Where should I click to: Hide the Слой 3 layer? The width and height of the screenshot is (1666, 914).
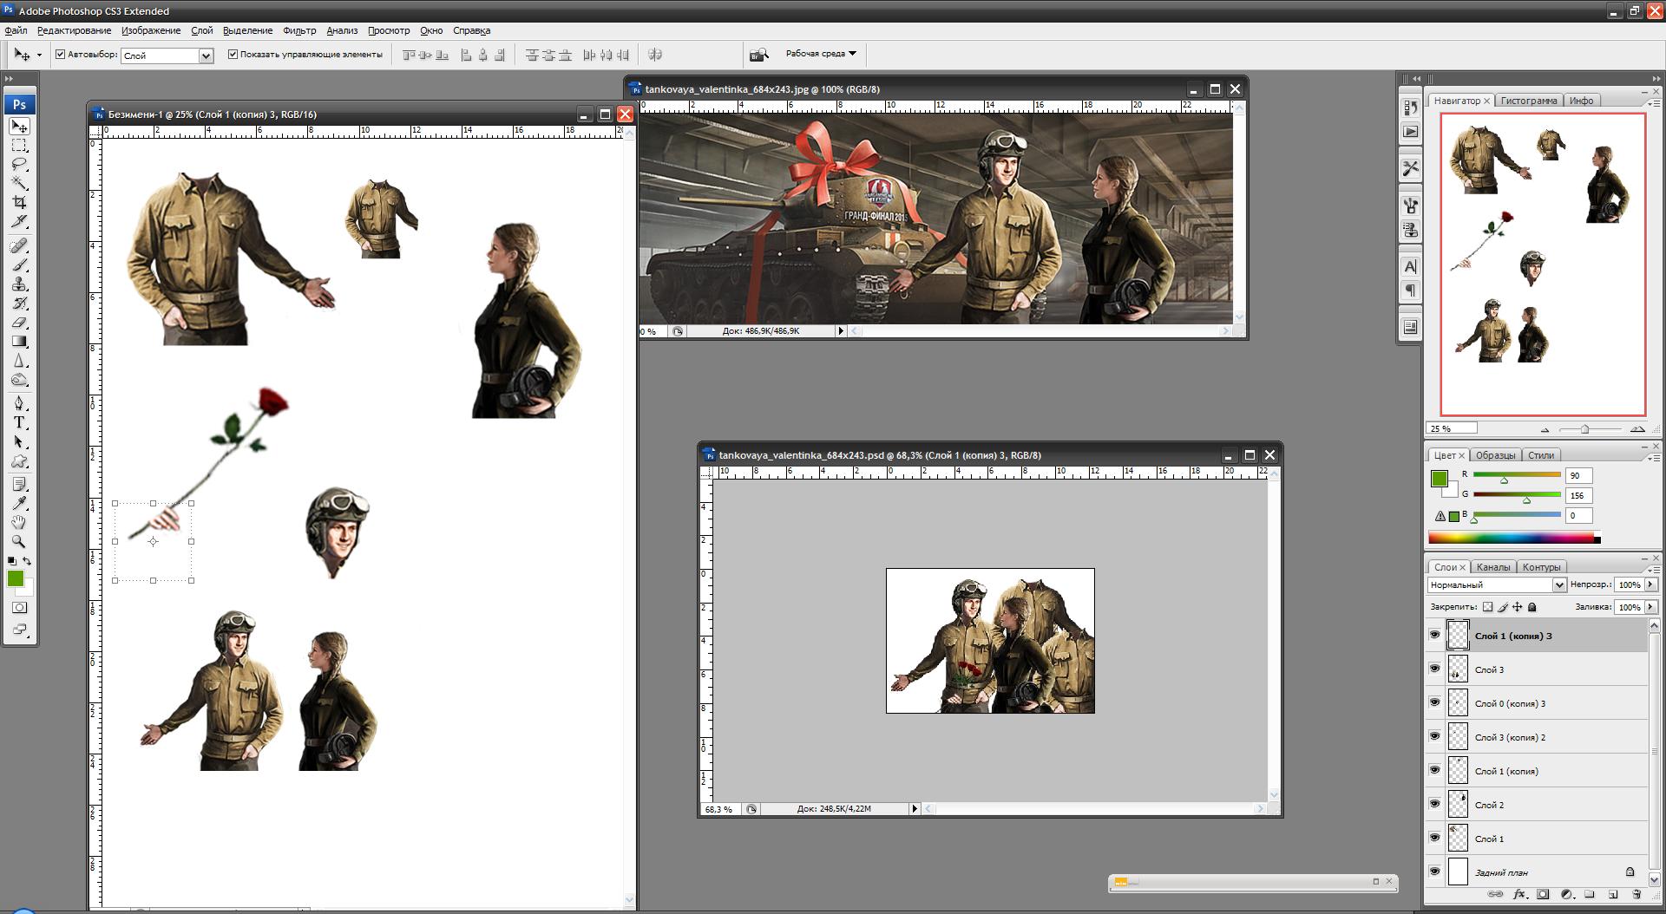coord(1435,669)
